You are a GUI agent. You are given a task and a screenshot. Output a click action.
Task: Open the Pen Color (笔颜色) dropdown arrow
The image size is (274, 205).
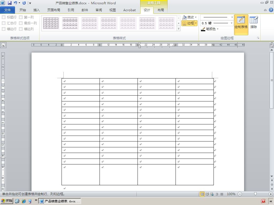coord(218,29)
